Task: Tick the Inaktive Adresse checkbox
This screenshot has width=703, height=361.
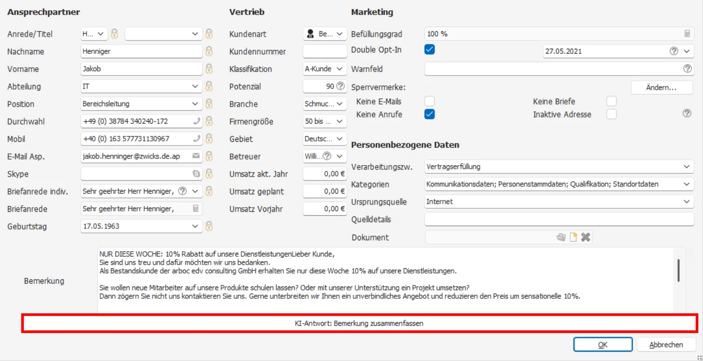Action: click(x=612, y=114)
